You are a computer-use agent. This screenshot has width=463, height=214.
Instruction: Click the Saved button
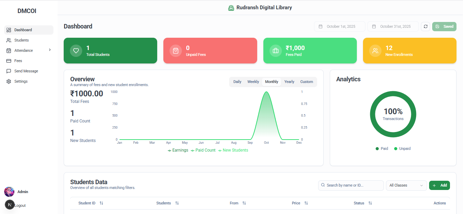pos(444,26)
